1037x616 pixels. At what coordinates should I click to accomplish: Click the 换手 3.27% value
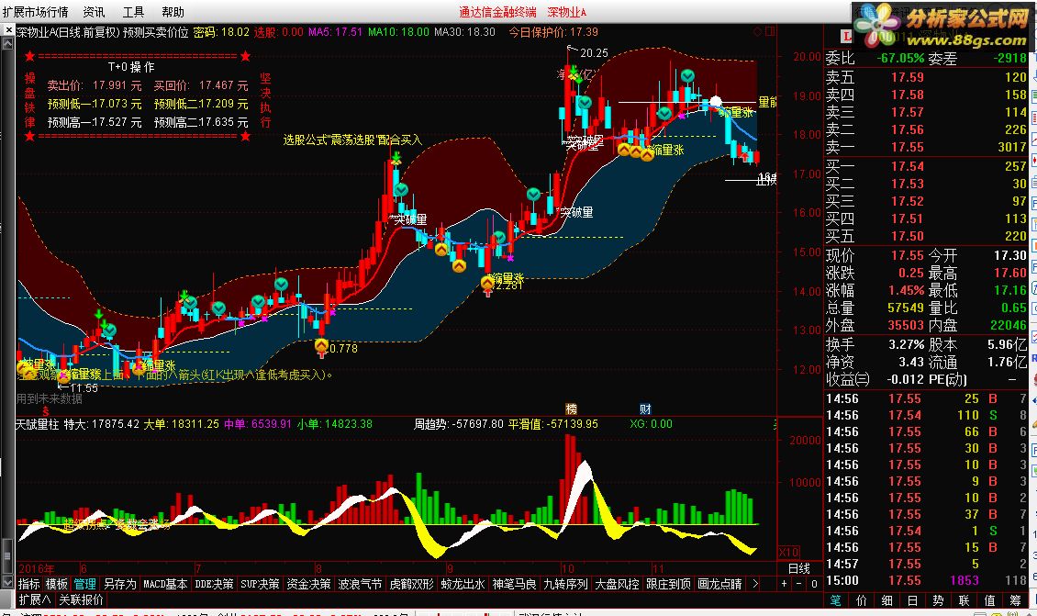click(906, 345)
